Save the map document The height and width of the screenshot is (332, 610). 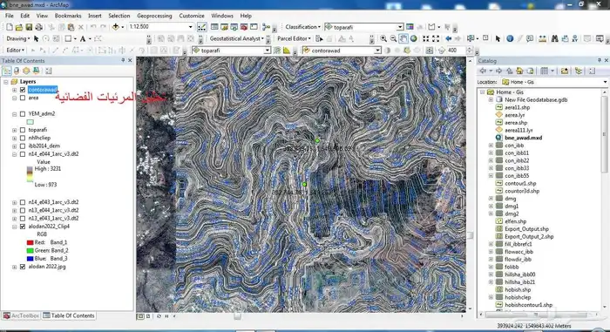pos(29,27)
